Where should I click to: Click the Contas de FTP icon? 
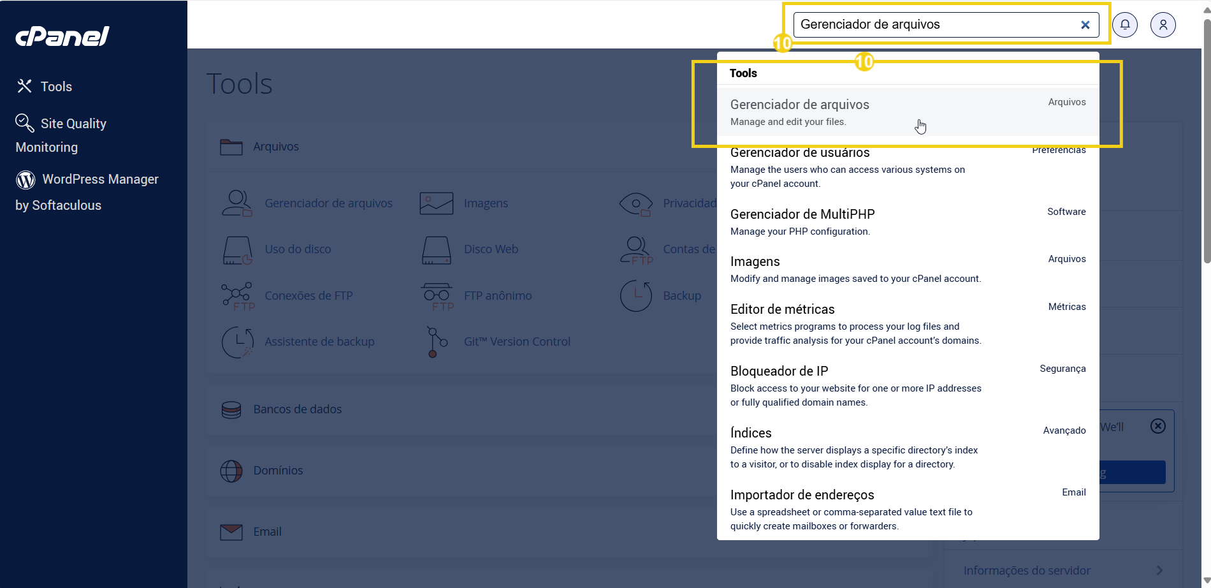pyautogui.click(x=637, y=250)
